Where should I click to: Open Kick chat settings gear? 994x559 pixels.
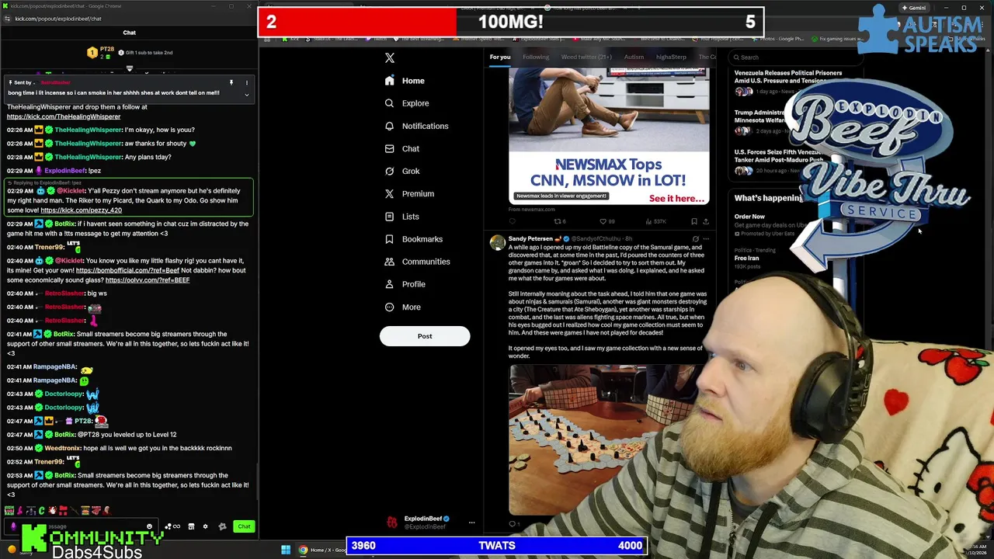[x=205, y=526]
